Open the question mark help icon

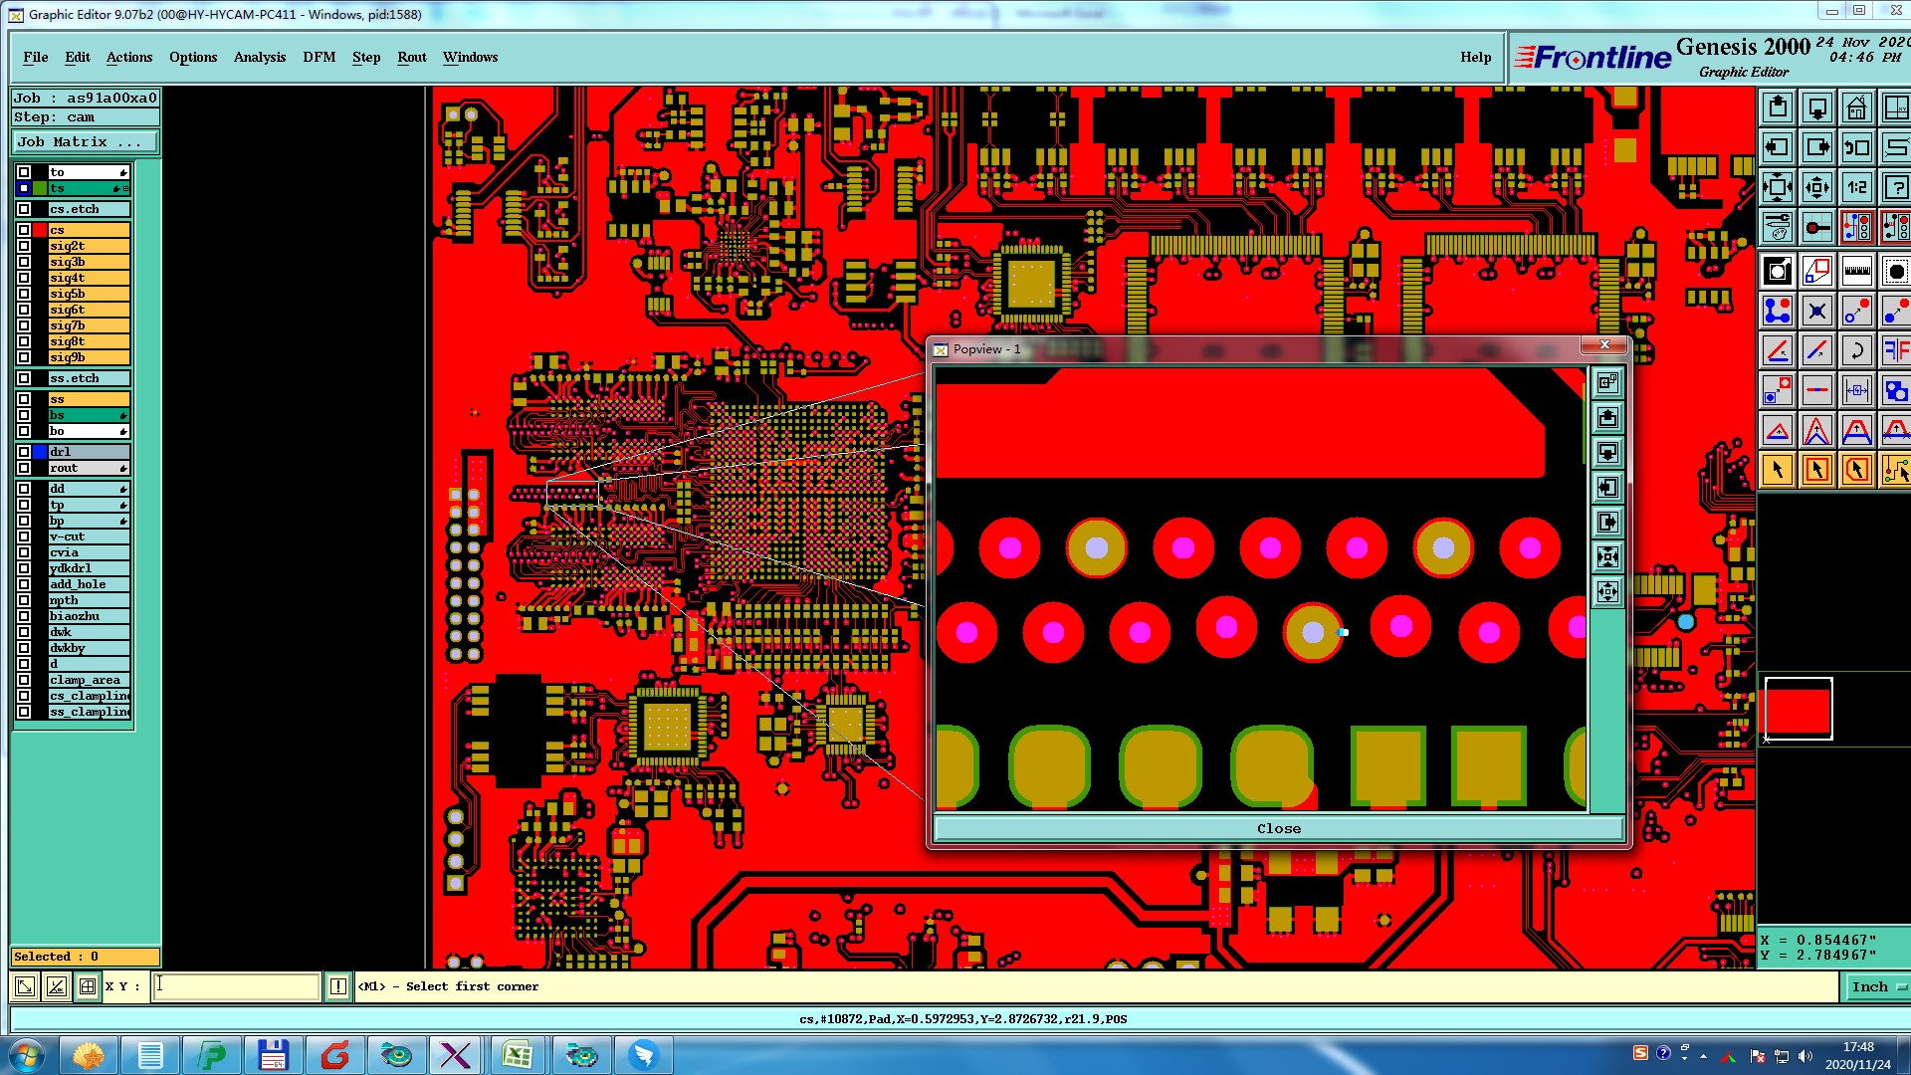click(1895, 187)
